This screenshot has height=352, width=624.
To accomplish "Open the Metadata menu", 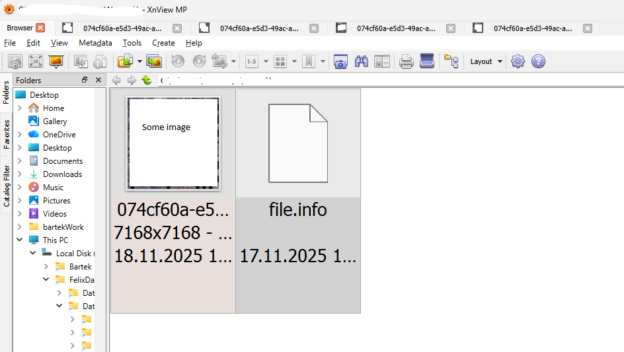I will (95, 43).
